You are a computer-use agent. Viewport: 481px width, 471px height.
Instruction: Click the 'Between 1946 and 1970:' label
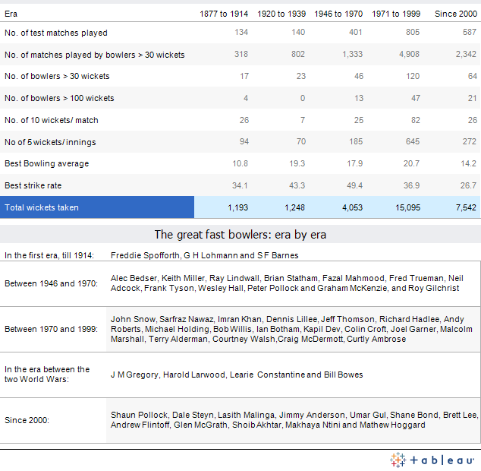pyautogui.click(x=52, y=283)
